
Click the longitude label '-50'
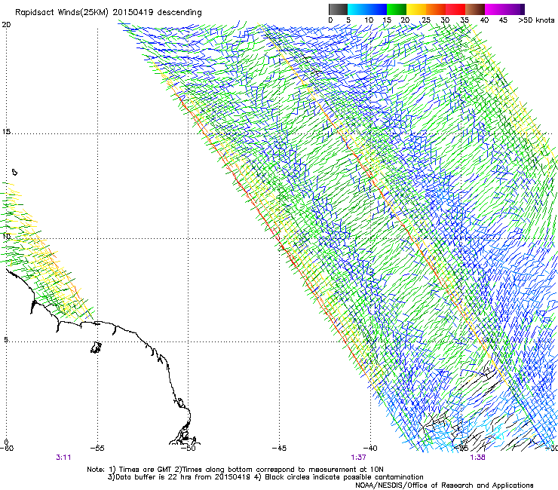pos(189,448)
